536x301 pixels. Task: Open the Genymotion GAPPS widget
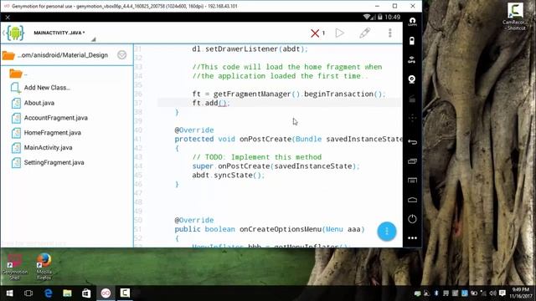[412, 22]
